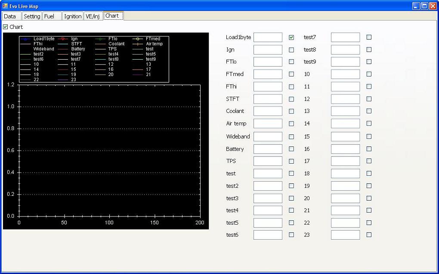Open the VE/inj tab
The image size is (439, 274).
coord(93,16)
